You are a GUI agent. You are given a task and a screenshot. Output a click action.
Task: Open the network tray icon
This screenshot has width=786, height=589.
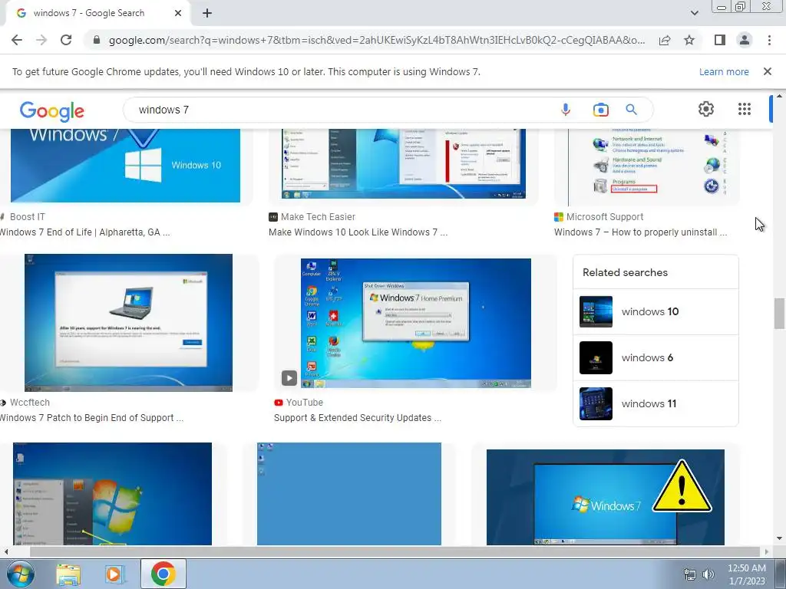tap(690, 574)
